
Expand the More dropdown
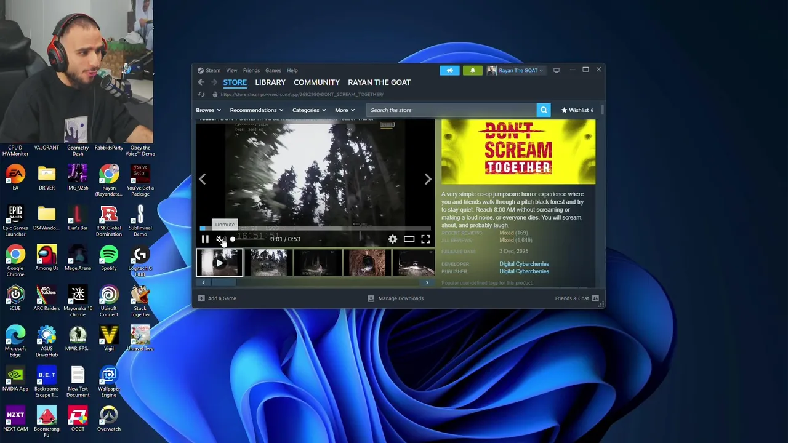tap(345, 110)
